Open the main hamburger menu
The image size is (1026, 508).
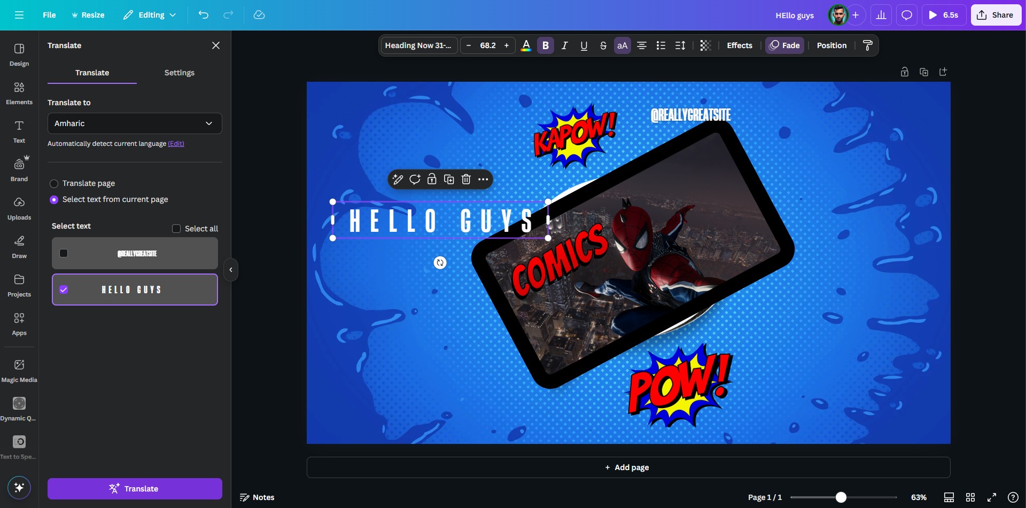pos(19,15)
